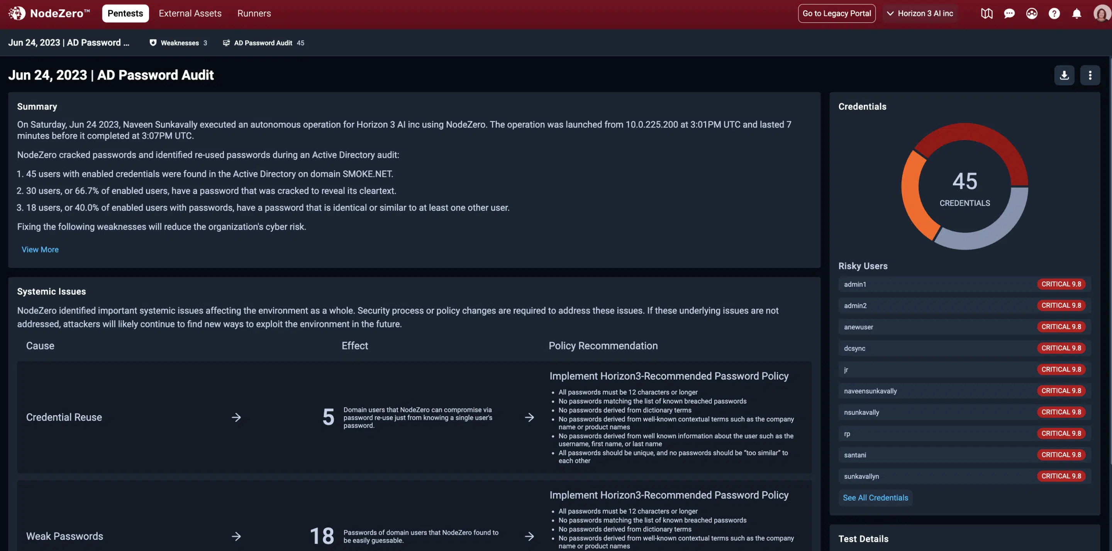
Task: Click the AD Password Audit breadcrumb icon
Action: tap(226, 43)
